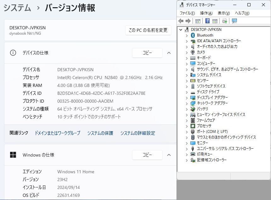Collapse the デバイスの仕様 section chevron
Image resolution: width=271 pixels, height=200 pixels.
[169, 53]
